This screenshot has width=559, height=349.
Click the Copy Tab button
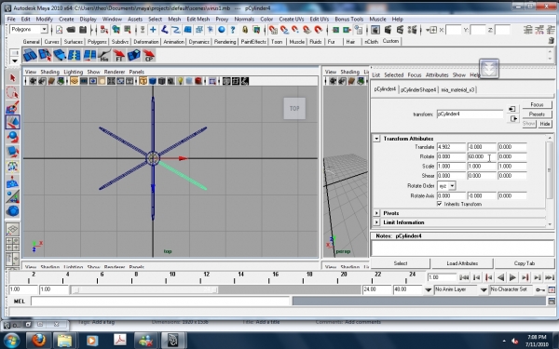coord(525,263)
